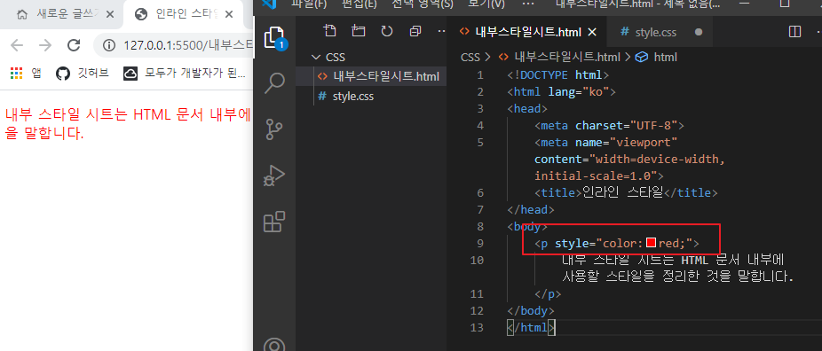View site information icon in address bar
The height and width of the screenshot is (351, 822).
109,45
